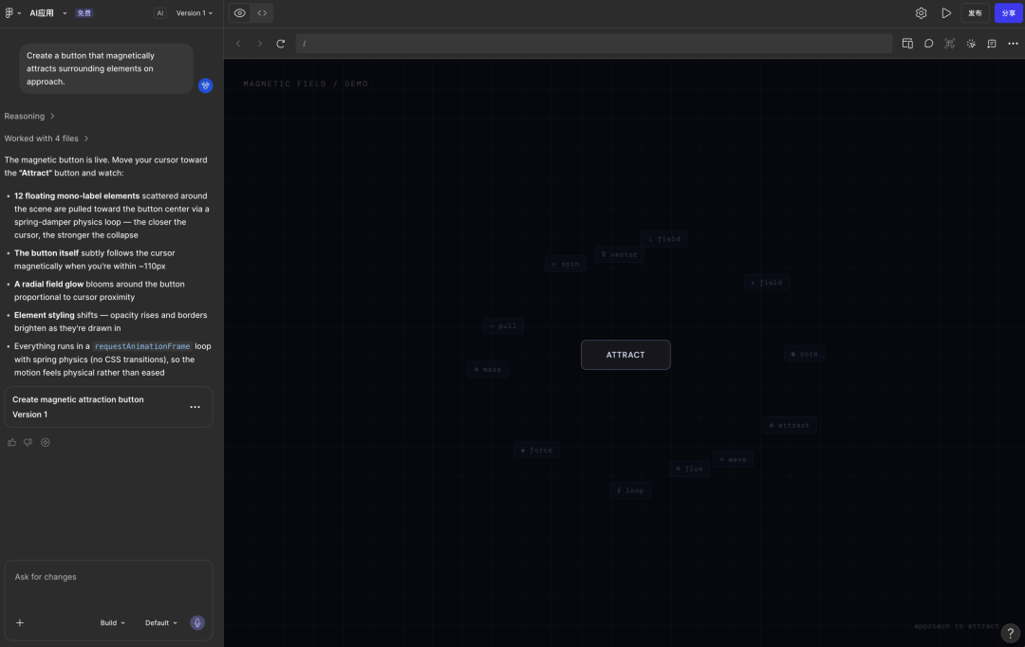Open the help question mark button
This screenshot has width=1025, height=647.
(x=1010, y=633)
